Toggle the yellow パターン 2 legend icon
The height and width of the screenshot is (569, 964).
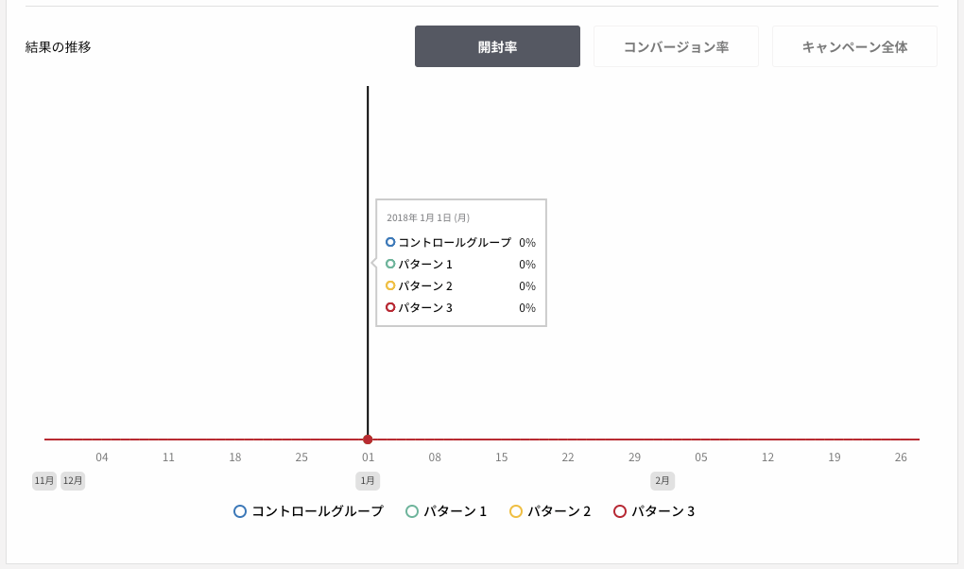[516, 511]
